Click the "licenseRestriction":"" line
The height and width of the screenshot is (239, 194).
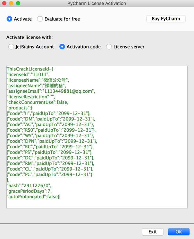point(31,97)
